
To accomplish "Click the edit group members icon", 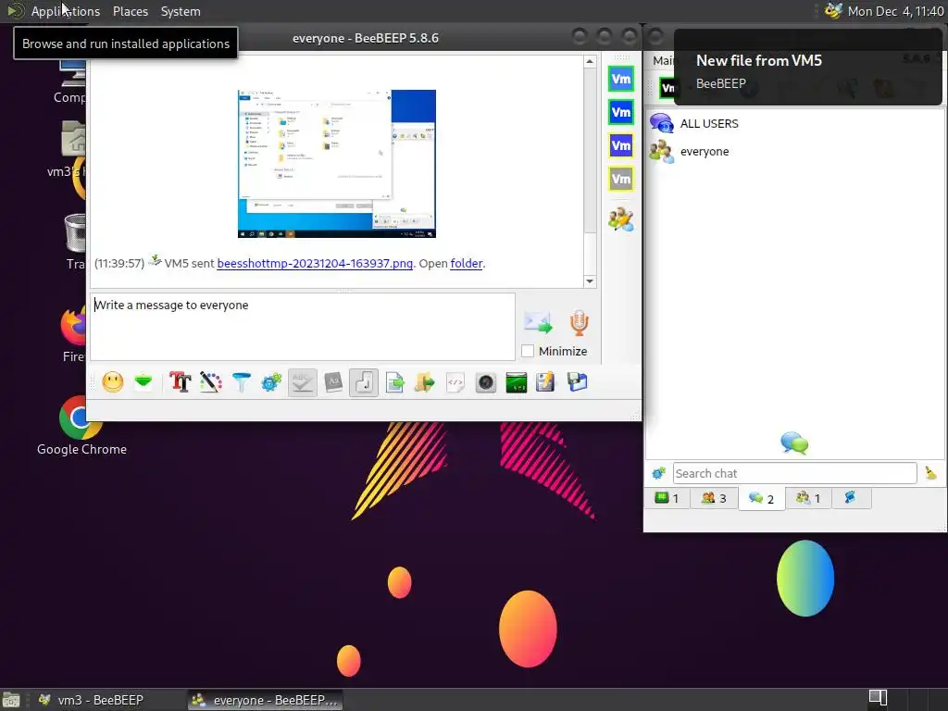I will (x=621, y=219).
